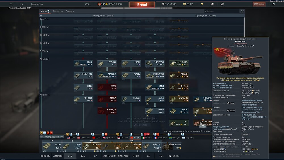The image size is (284, 160).
Task: Click the squadron tag -АССА-
Action: tap(87, 4)
